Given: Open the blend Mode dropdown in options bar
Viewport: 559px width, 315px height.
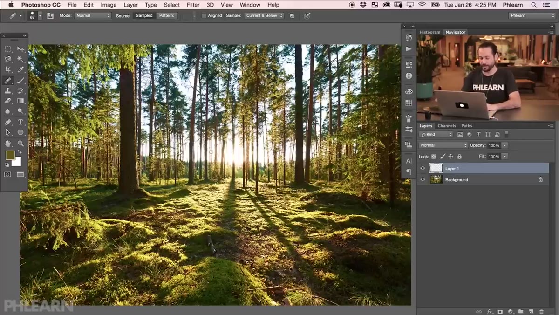Looking at the screenshot, I should [x=92, y=15].
